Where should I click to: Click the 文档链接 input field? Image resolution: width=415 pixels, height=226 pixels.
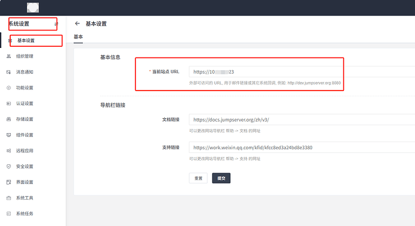pyautogui.click(x=302, y=120)
